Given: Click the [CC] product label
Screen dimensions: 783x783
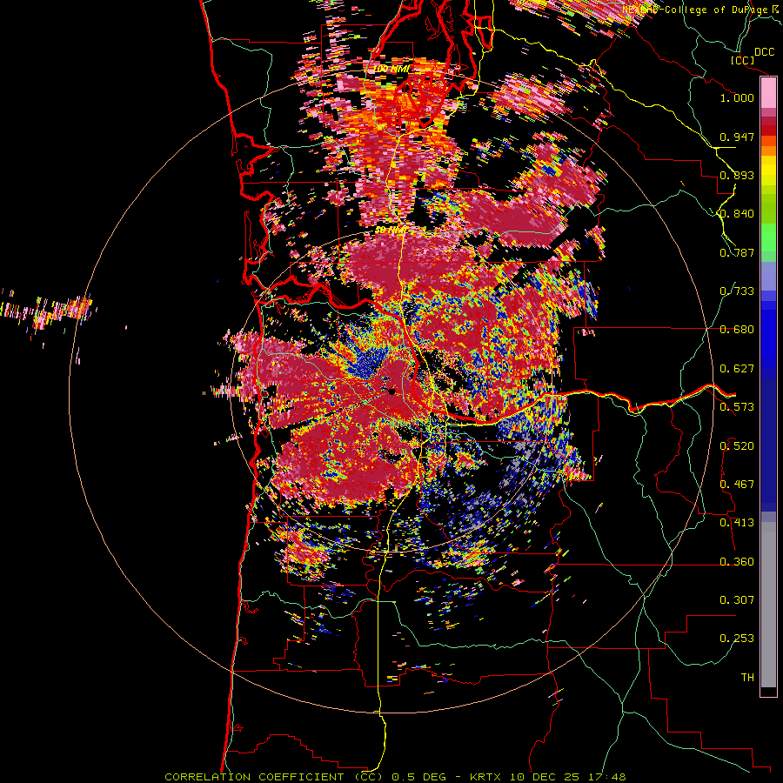Looking at the screenshot, I should pyautogui.click(x=742, y=60).
